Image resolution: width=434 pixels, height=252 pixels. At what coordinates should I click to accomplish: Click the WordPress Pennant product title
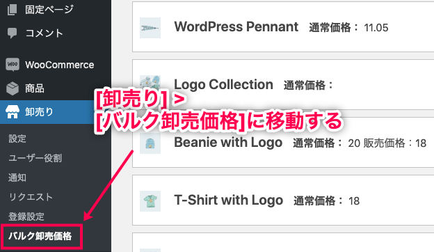point(236,27)
